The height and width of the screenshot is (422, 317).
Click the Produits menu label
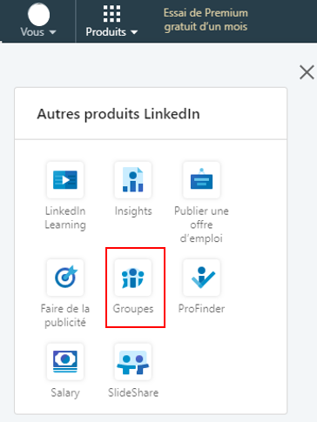(x=105, y=32)
